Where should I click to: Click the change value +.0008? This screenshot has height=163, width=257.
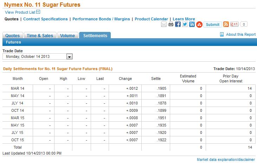tap(132, 118)
